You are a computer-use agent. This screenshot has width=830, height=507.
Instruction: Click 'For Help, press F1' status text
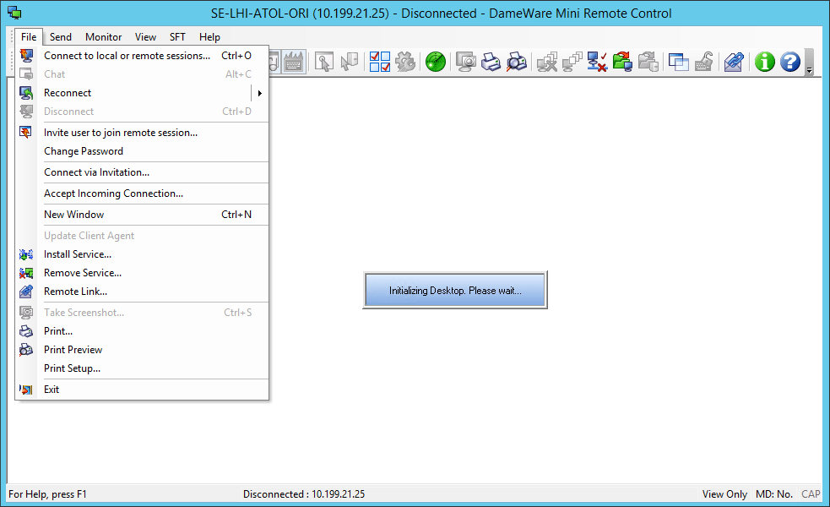click(47, 494)
